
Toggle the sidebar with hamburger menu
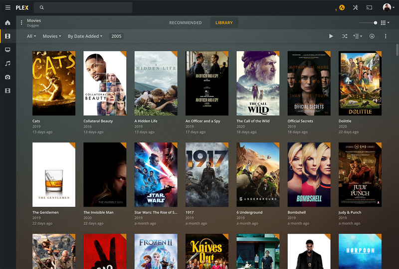click(7, 7)
